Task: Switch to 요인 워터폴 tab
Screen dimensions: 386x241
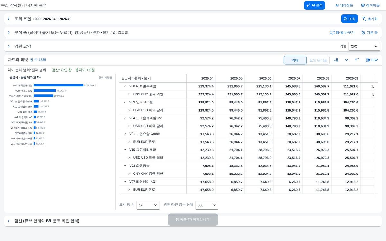Action: click(318, 60)
